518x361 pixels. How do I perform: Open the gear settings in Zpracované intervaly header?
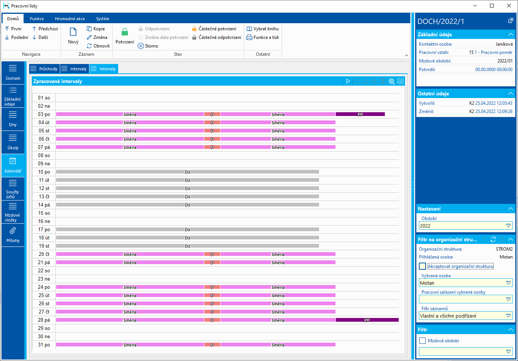point(392,81)
